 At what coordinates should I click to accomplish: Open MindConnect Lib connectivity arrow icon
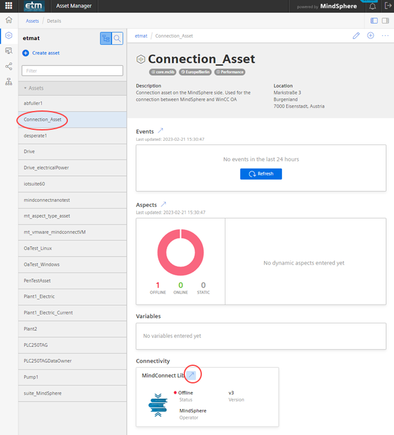(x=192, y=376)
